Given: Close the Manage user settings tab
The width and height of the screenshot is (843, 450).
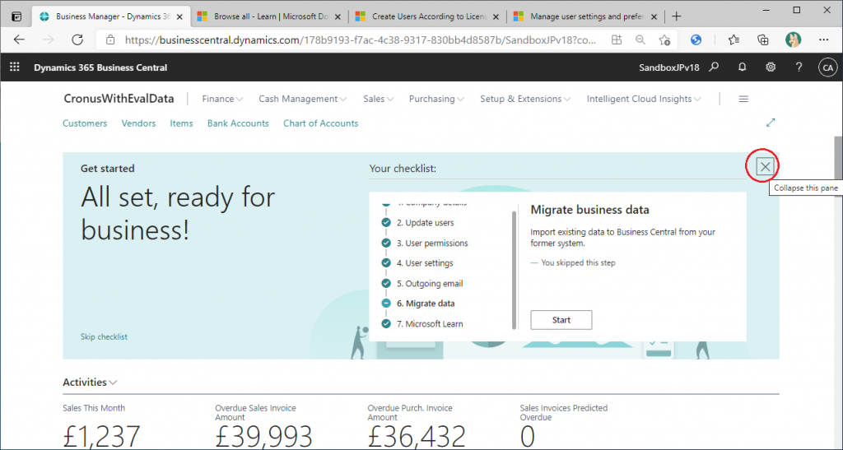Looking at the screenshot, I should tap(654, 16).
